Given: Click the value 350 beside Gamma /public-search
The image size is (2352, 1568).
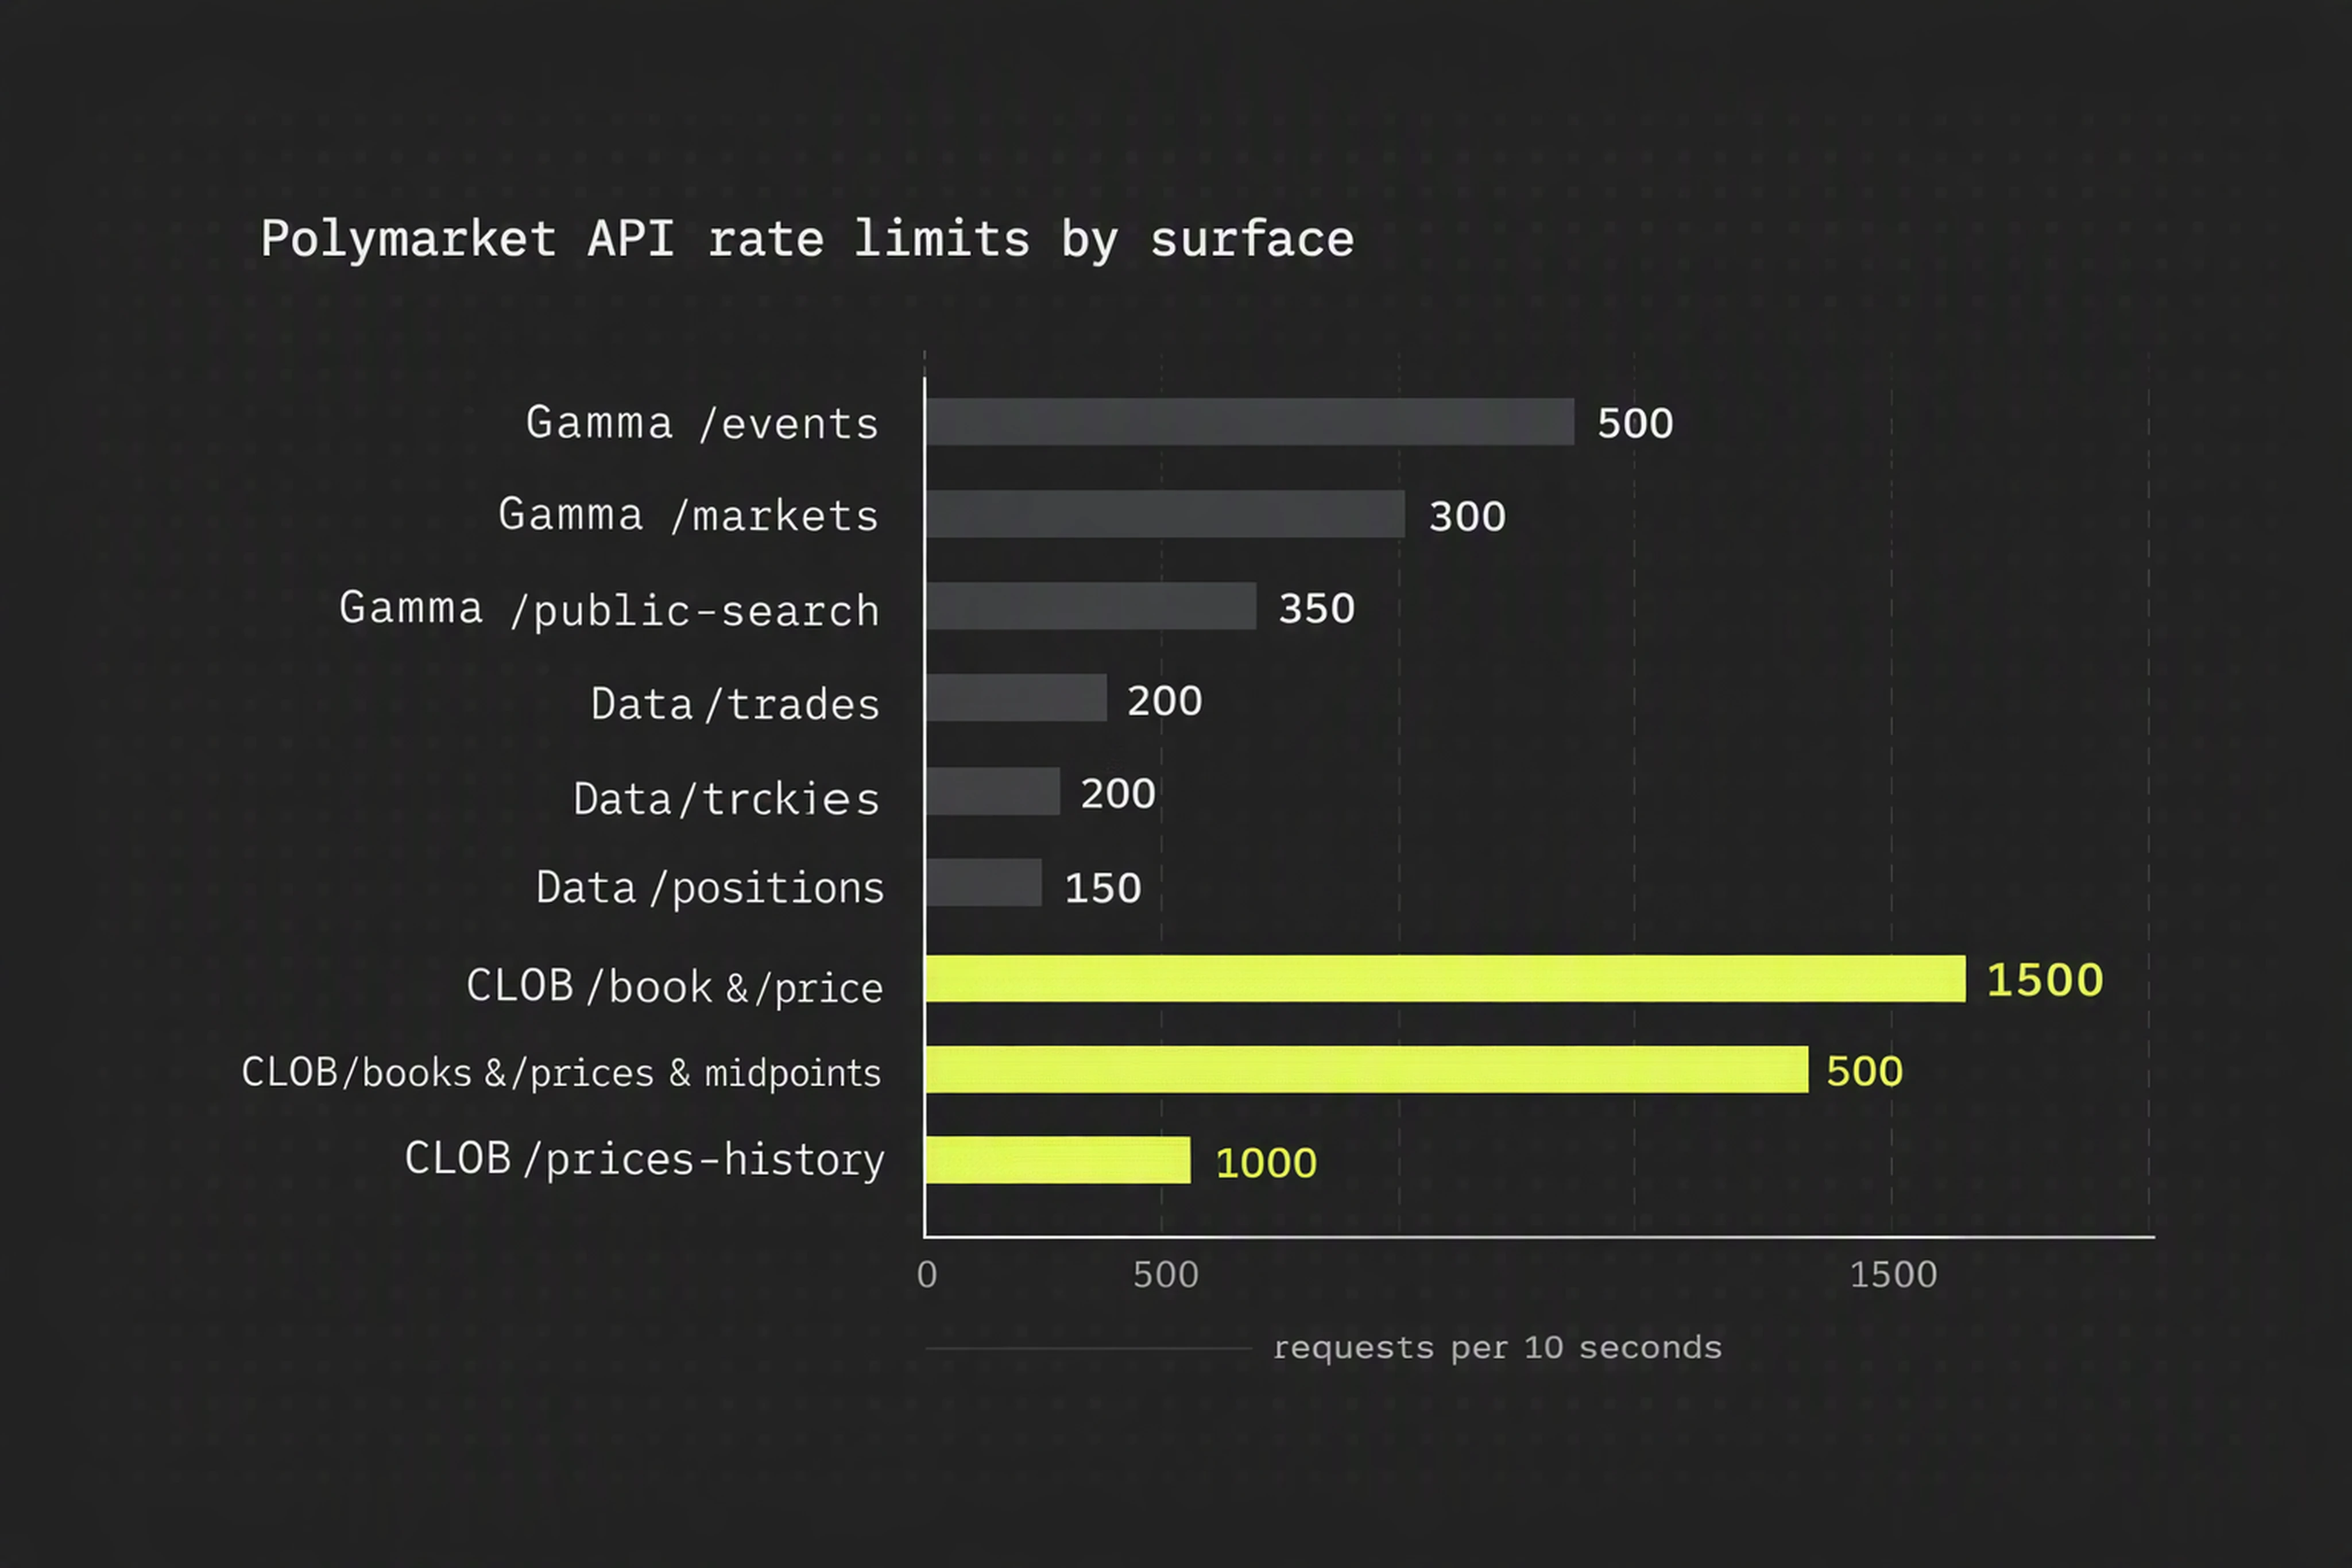Looking at the screenshot, I should (1317, 609).
